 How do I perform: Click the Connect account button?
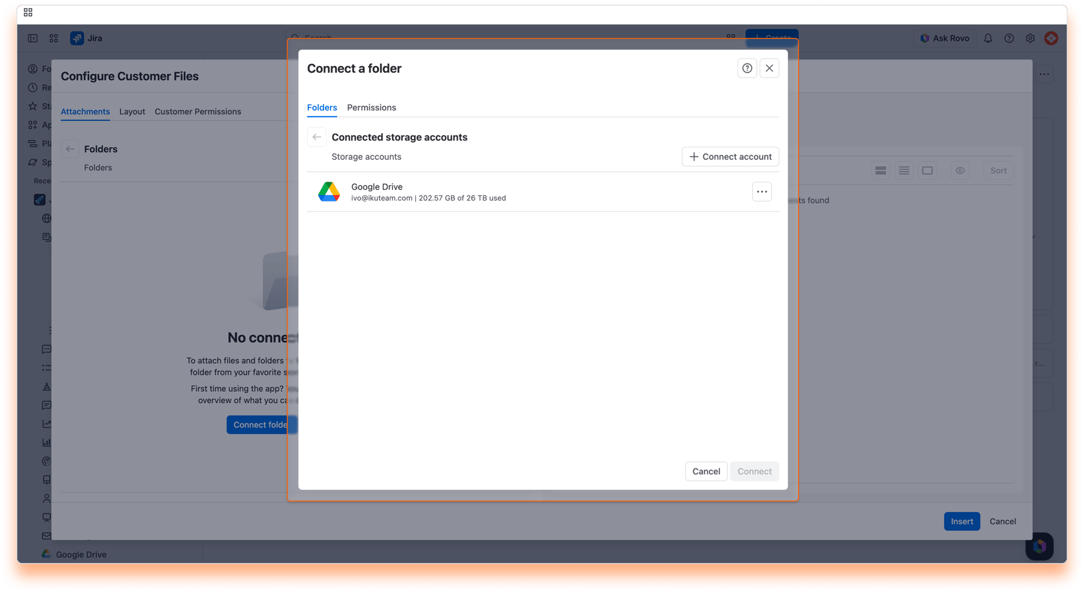click(730, 156)
